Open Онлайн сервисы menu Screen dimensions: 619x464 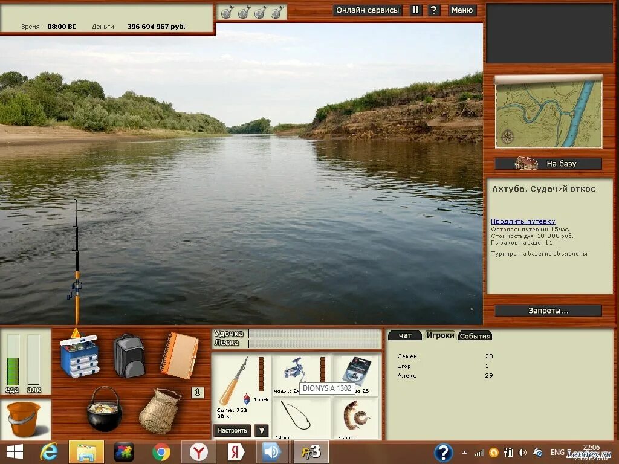[368, 10]
